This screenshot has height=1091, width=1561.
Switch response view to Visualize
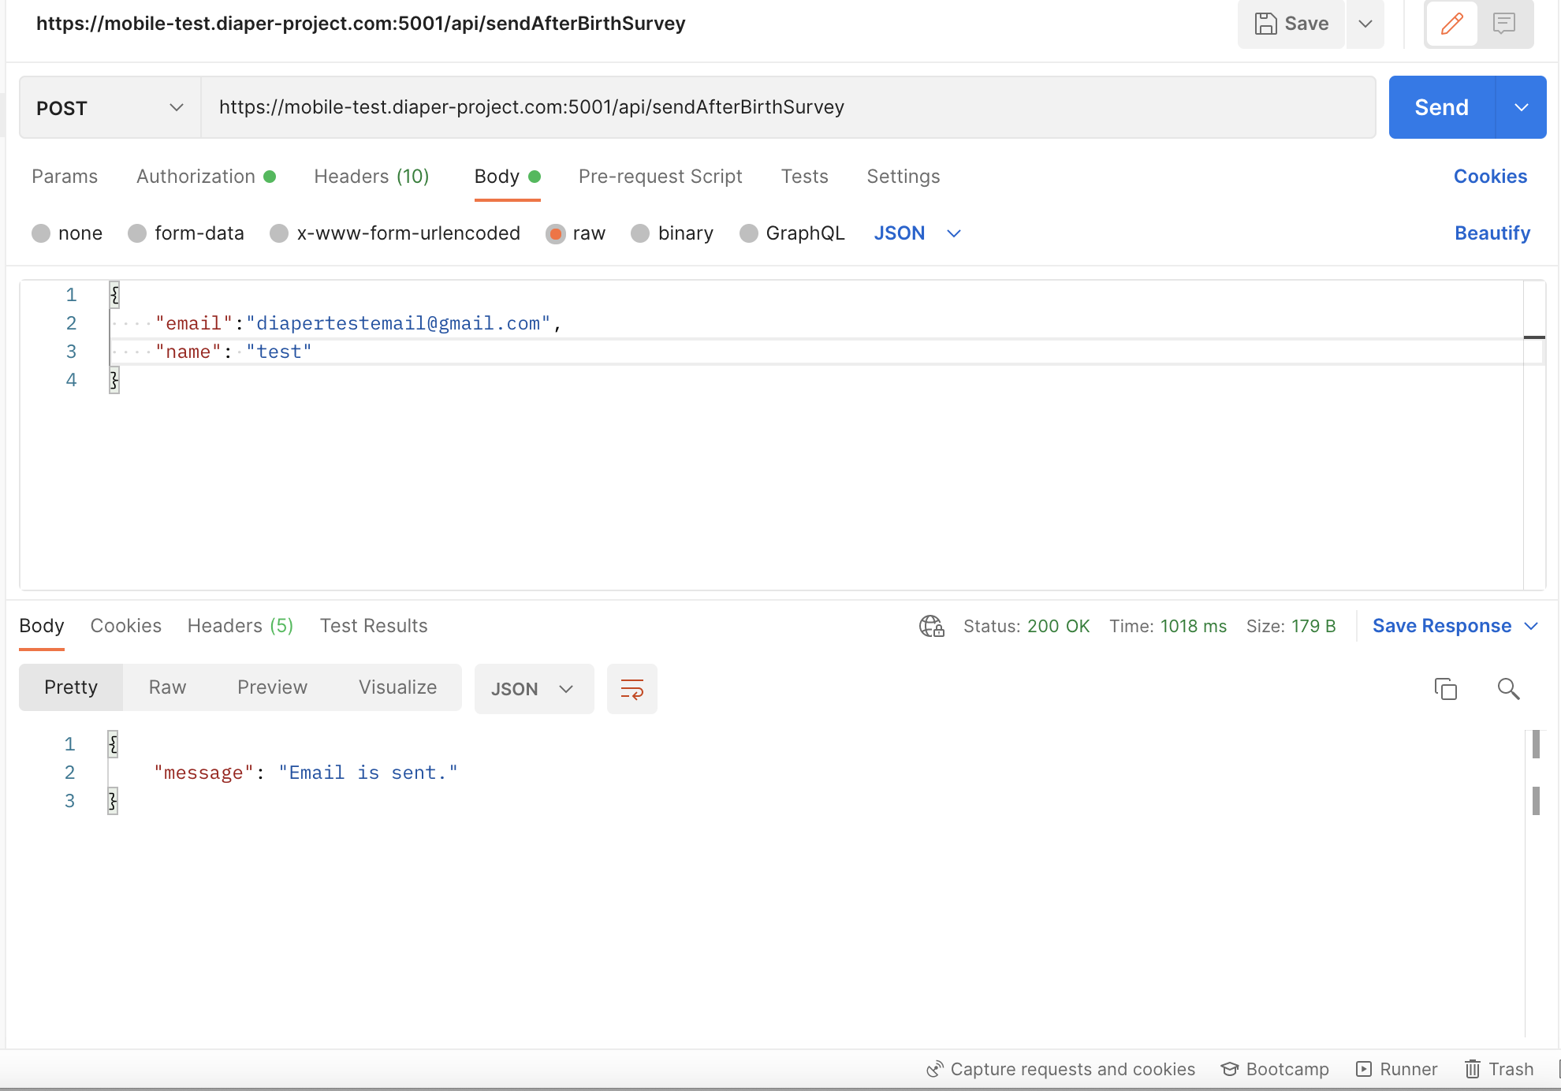[x=397, y=687]
